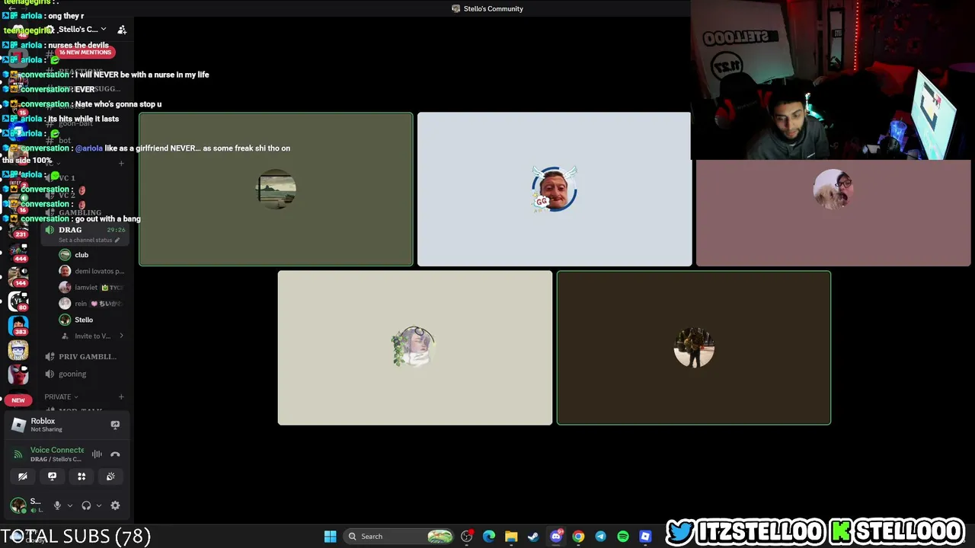
Task: Open the soundboard button
Action: (110, 476)
